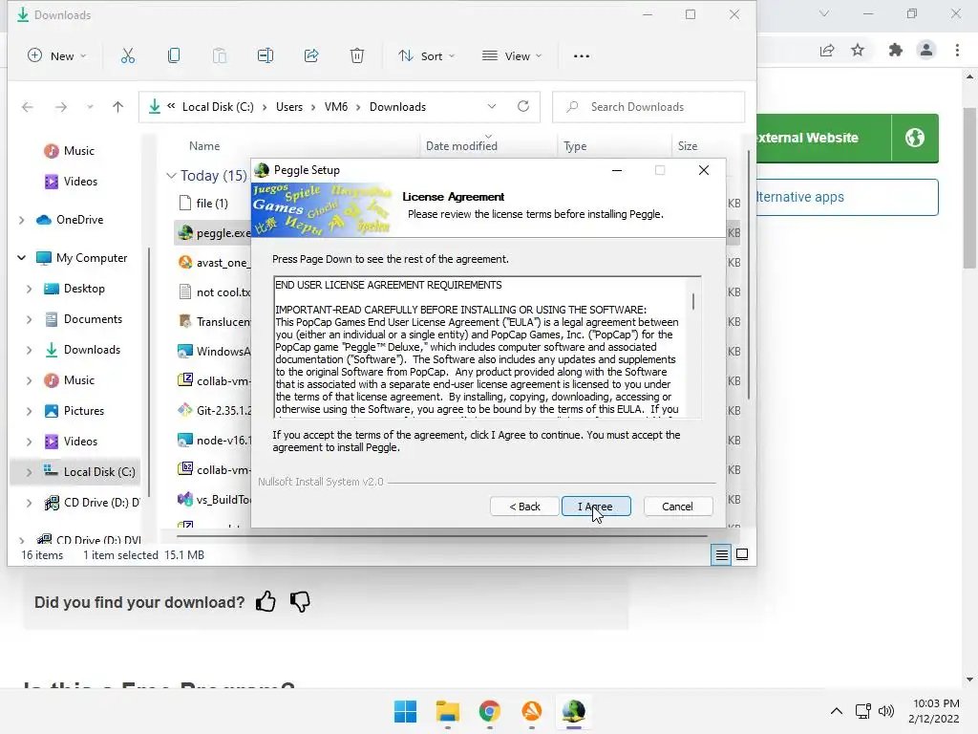Click the Alternative apps button
The height and width of the screenshot is (734, 978).
click(x=847, y=197)
